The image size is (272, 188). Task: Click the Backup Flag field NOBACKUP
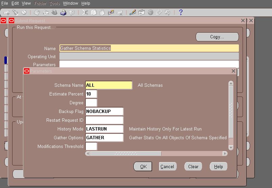[x=104, y=111]
